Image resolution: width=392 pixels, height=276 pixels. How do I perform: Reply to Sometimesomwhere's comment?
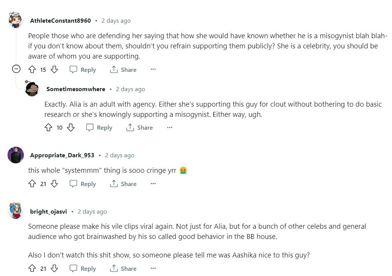[x=99, y=128]
